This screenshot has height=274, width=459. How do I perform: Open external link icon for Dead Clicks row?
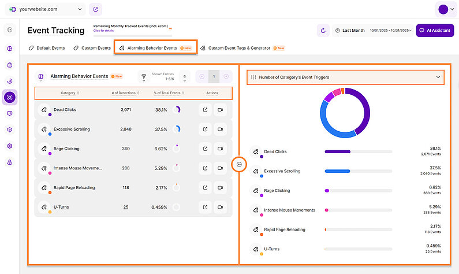click(x=206, y=110)
